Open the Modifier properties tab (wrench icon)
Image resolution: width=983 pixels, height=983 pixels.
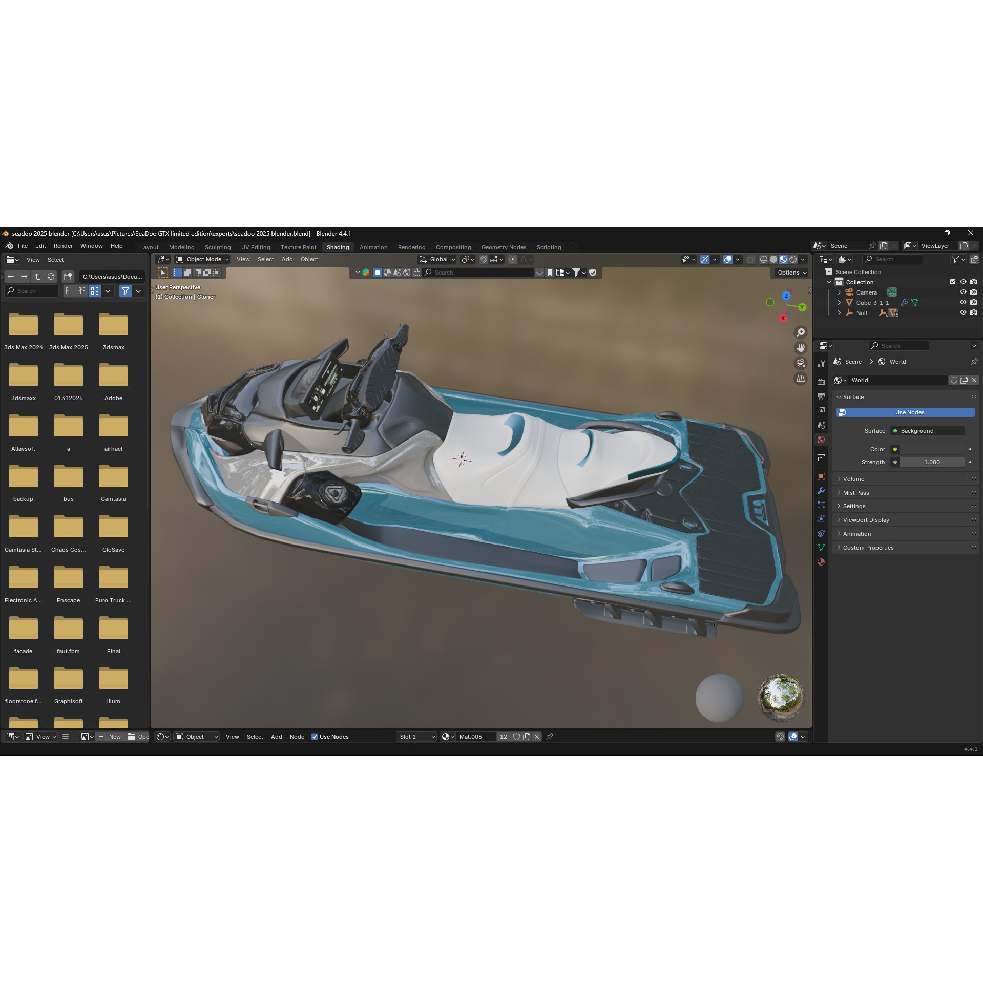(x=821, y=490)
